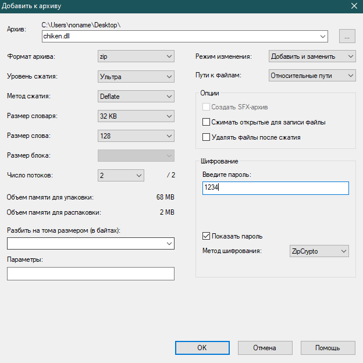Open the archive format dropdown showing zip
This screenshot has height=363, width=363.
pyautogui.click(x=136, y=56)
